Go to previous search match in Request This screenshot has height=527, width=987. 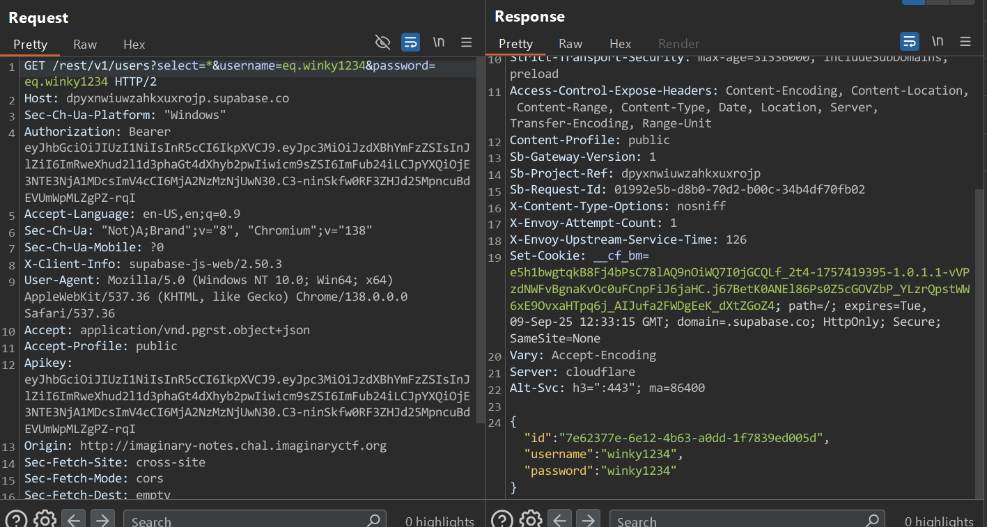click(74, 519)
